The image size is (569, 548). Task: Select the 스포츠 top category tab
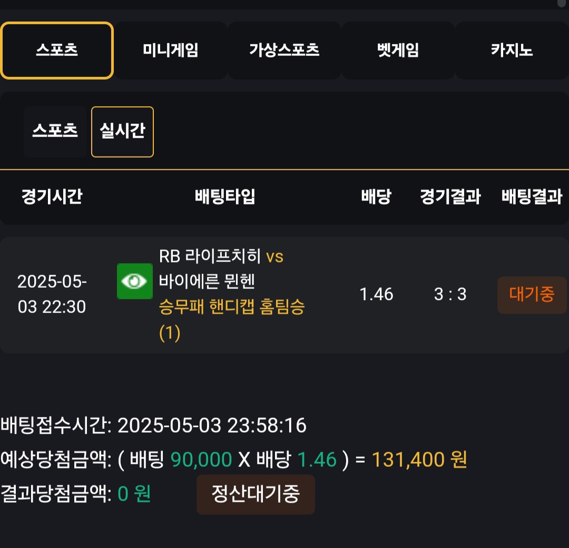(57, 51)
